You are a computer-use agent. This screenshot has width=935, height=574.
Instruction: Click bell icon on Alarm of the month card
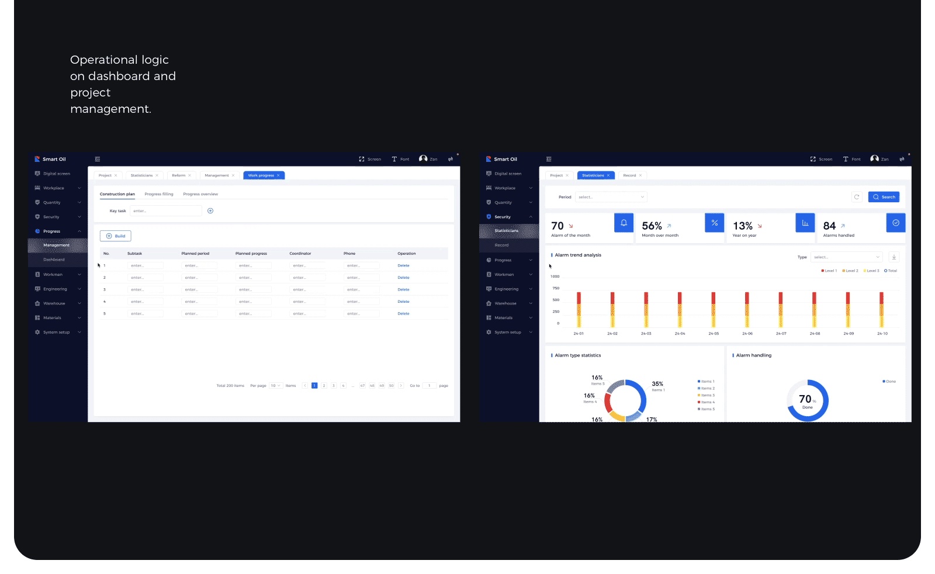coord(624,223)
